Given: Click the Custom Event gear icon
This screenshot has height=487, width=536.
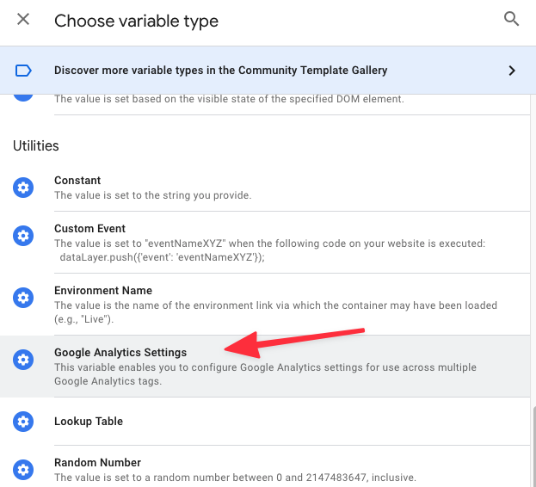Looking at the screenshot, I should 23,236.
